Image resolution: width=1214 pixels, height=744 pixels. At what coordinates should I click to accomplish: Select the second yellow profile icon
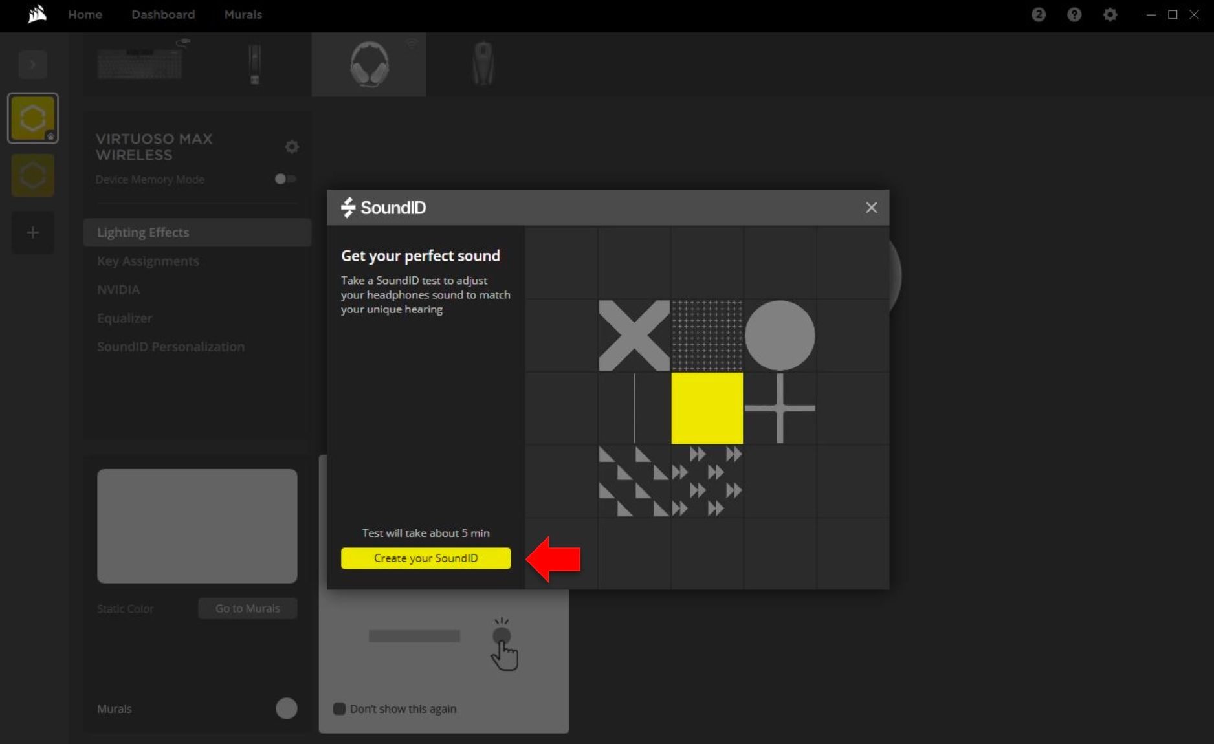[x=33, y=175]
